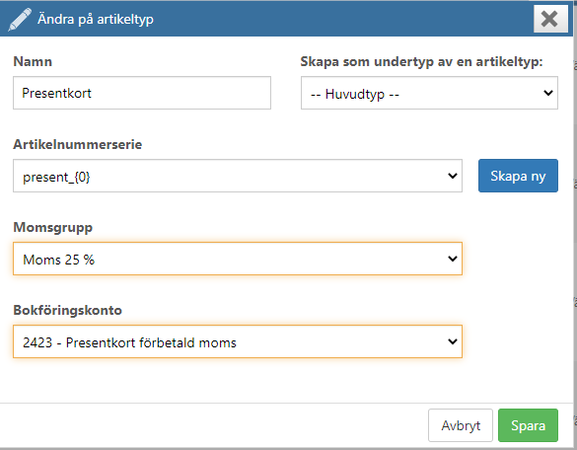Open the Huvudtyp parent type dropdown
The image size is (577, 450).
coord(429,93)
